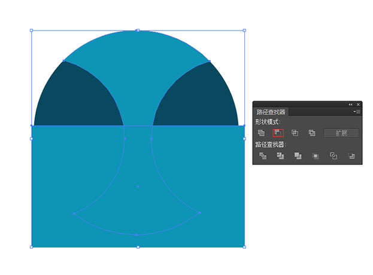Click the Outline pathfinder icon
The width and height of the screenshot is (373, 275).
pos(333,156)
